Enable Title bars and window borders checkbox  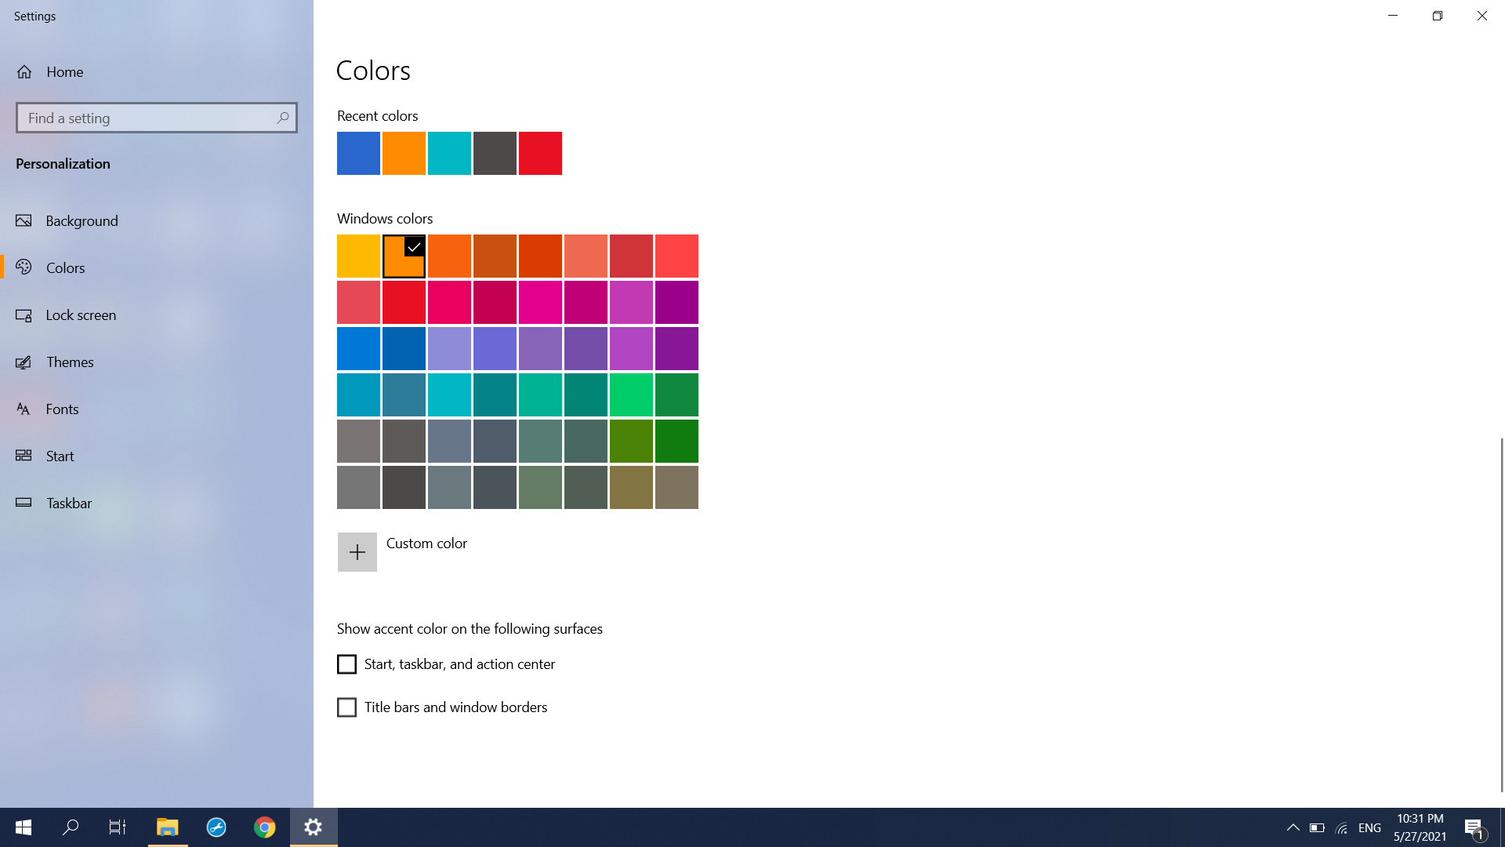pos(346,707)
